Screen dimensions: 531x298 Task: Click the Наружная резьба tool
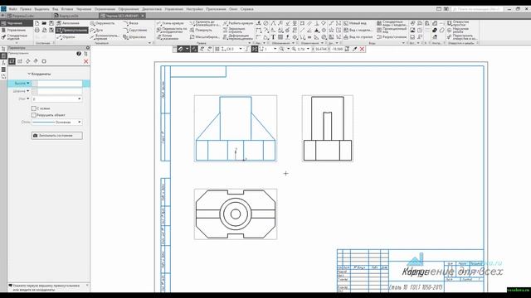coord(459,30)
